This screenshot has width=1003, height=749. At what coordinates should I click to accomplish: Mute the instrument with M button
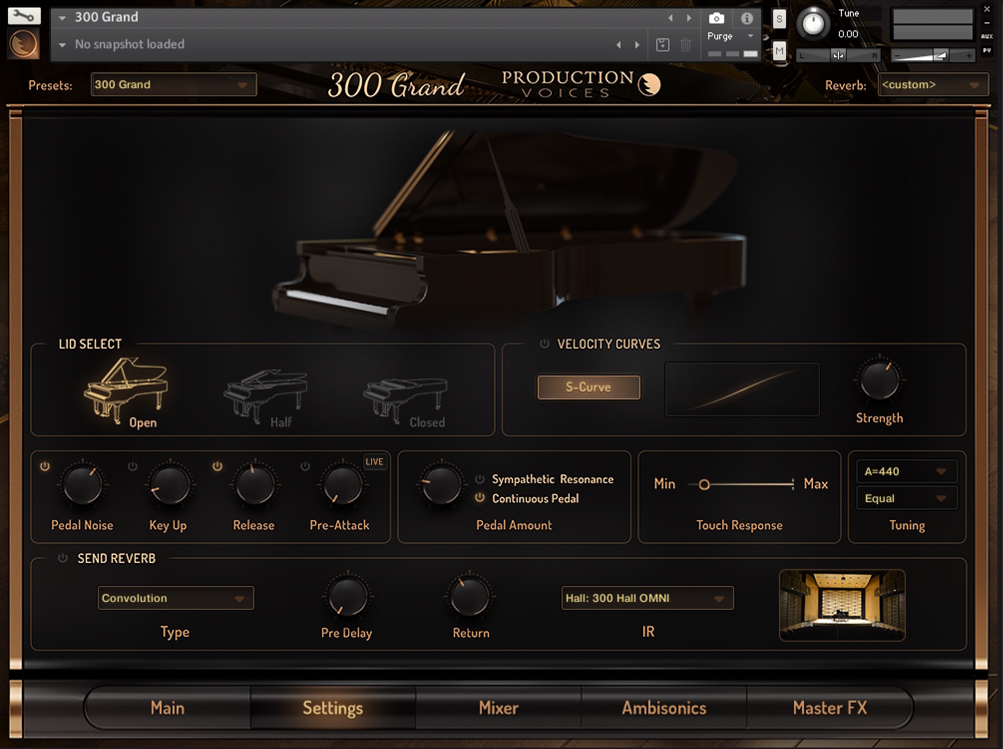779,51
